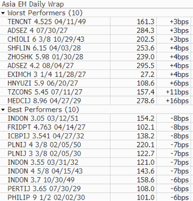Click the 138.2 spread for ICBPIJ
The height and width of the screenshot is (201, 193).
146,136
